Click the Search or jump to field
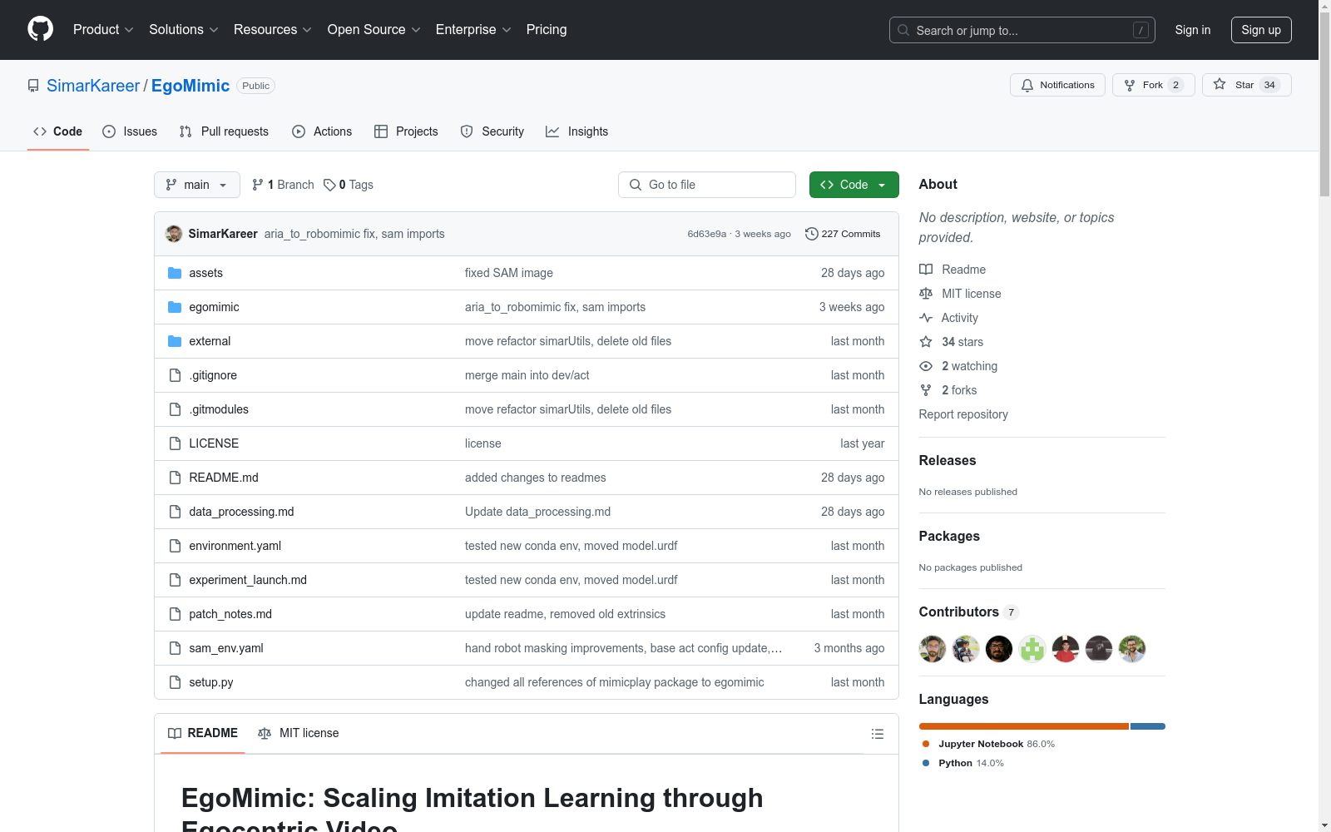1331x832 pixels. pyautogui.click(x=1022, y=30)
